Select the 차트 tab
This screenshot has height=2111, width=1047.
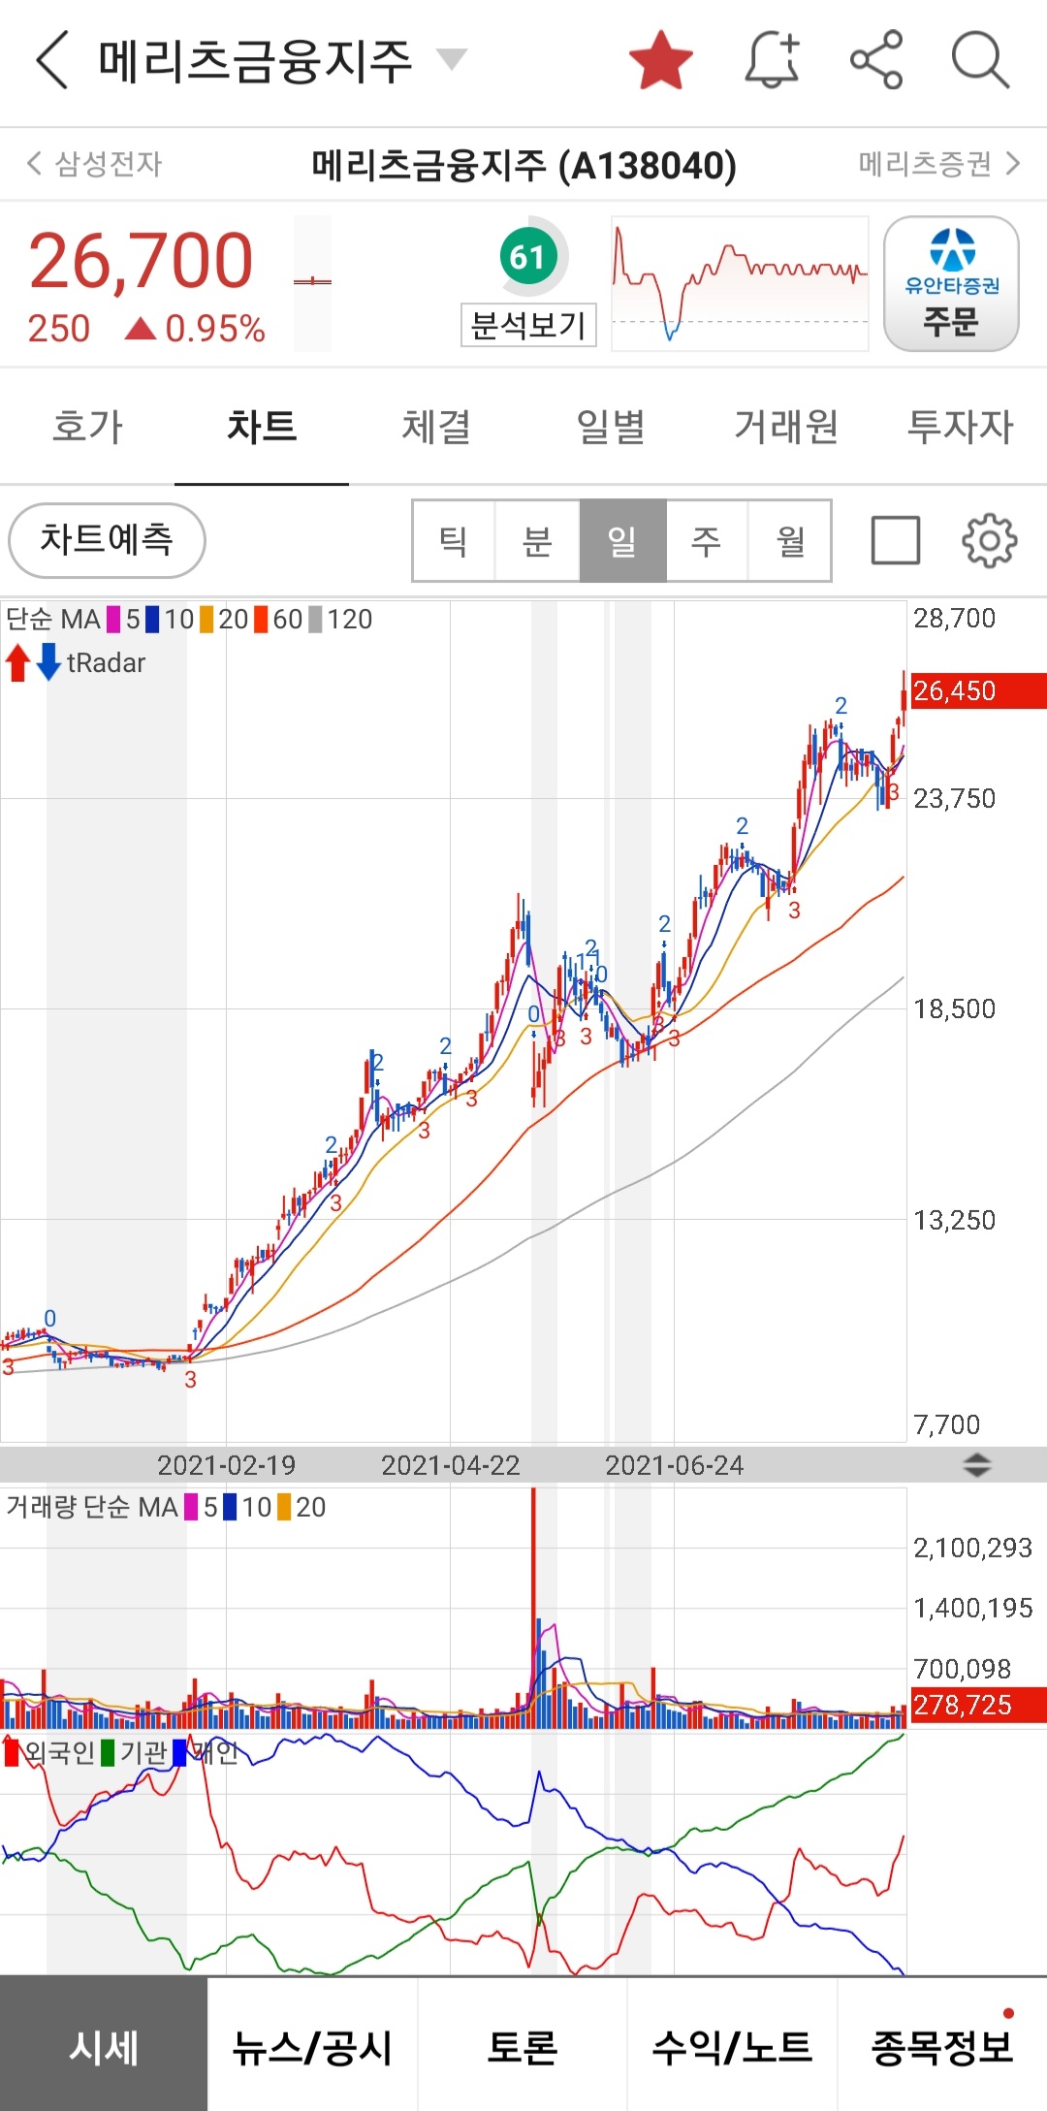coord(262,427)
